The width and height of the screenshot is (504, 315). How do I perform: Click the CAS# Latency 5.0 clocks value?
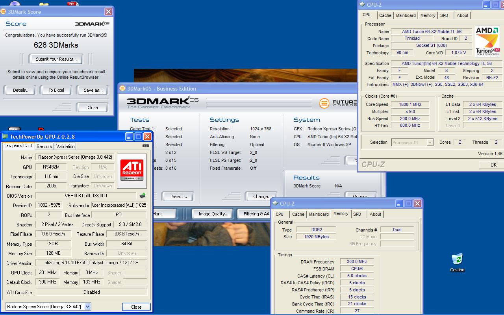click(357, 276)
